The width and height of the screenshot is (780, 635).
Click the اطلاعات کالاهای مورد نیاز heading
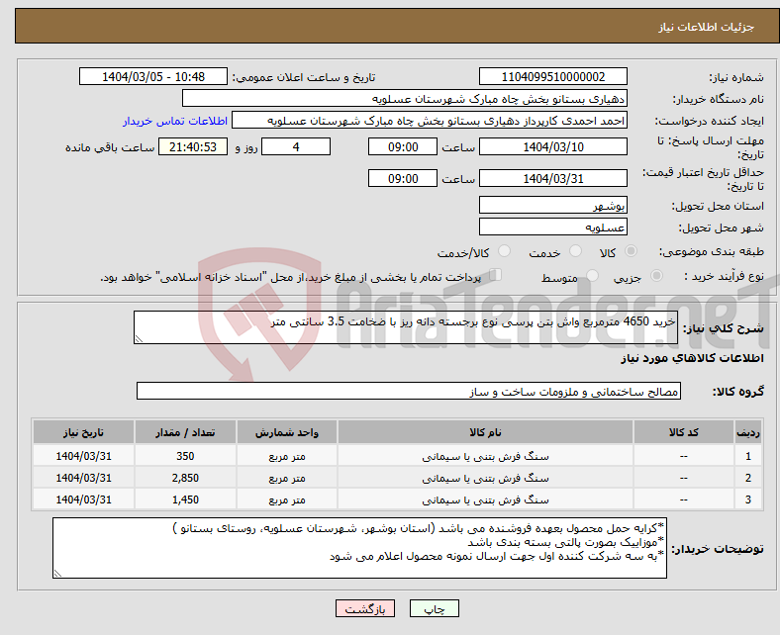(x=692, y=358)
